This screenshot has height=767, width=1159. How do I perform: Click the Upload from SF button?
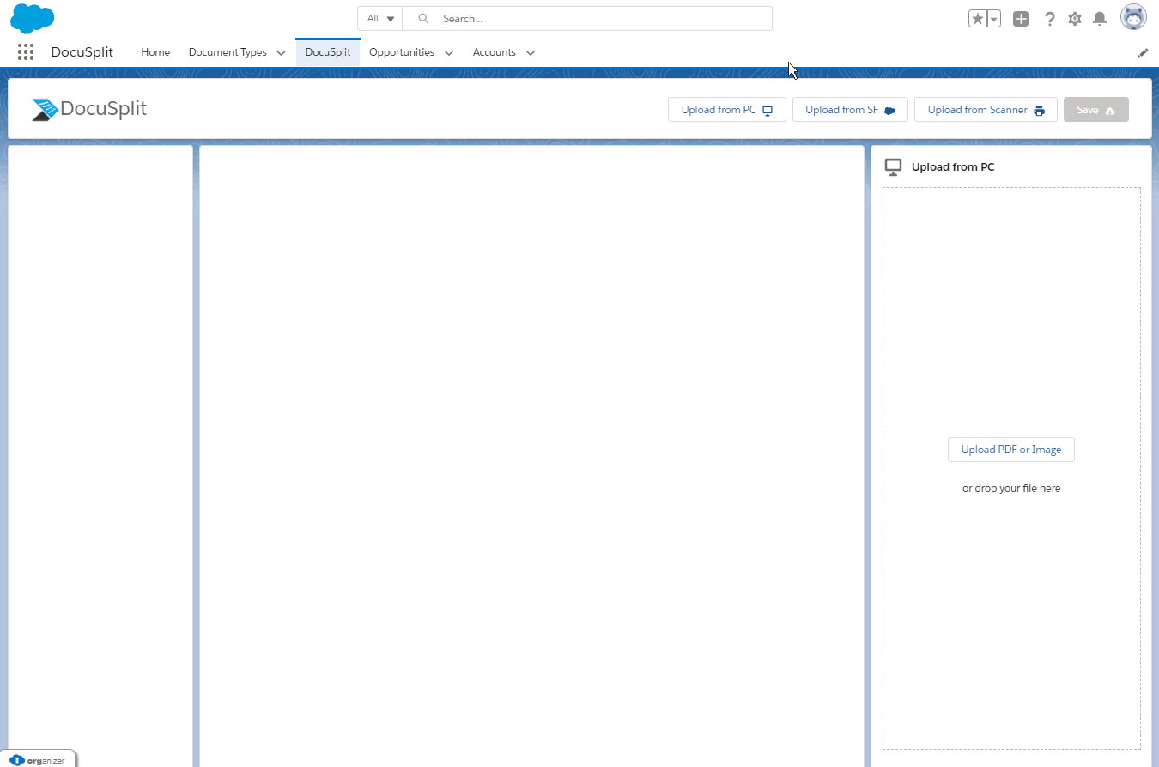coord(850,110)
